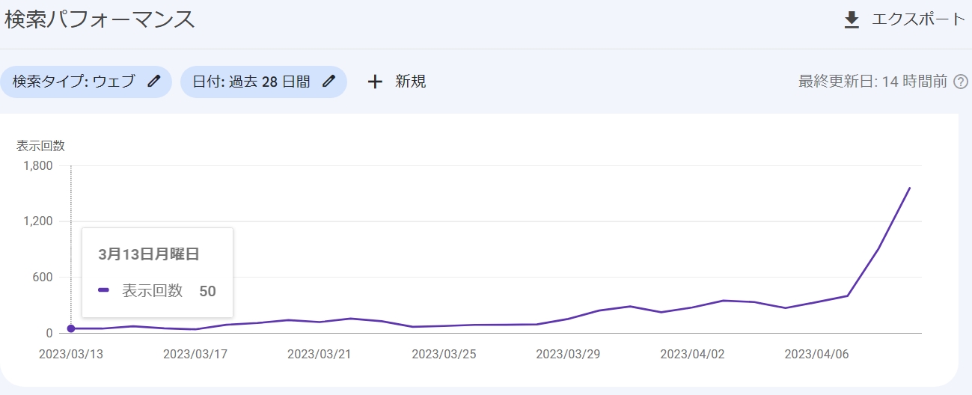Open the 日付: 過去 28 日間 filter
This screenshot has width=972, height=395.
point(251,82)
